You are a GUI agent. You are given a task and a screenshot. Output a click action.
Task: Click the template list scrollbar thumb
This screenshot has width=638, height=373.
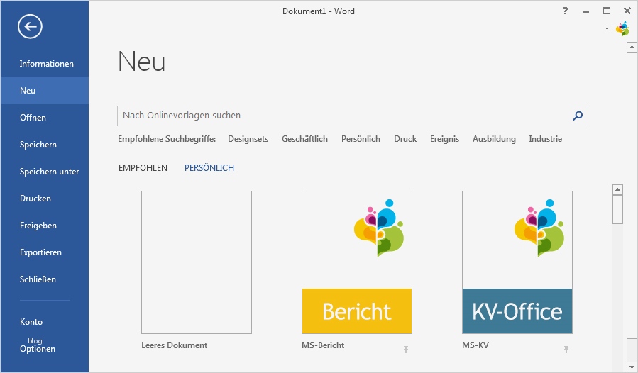tap(617, 209)
